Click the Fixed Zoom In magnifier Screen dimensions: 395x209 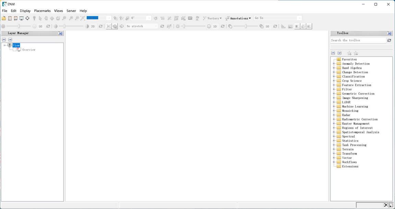point(71,18)
